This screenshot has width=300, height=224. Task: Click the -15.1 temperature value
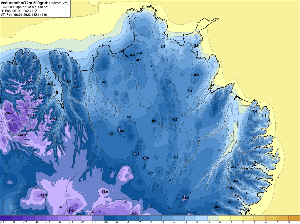(x=30, y=115)
